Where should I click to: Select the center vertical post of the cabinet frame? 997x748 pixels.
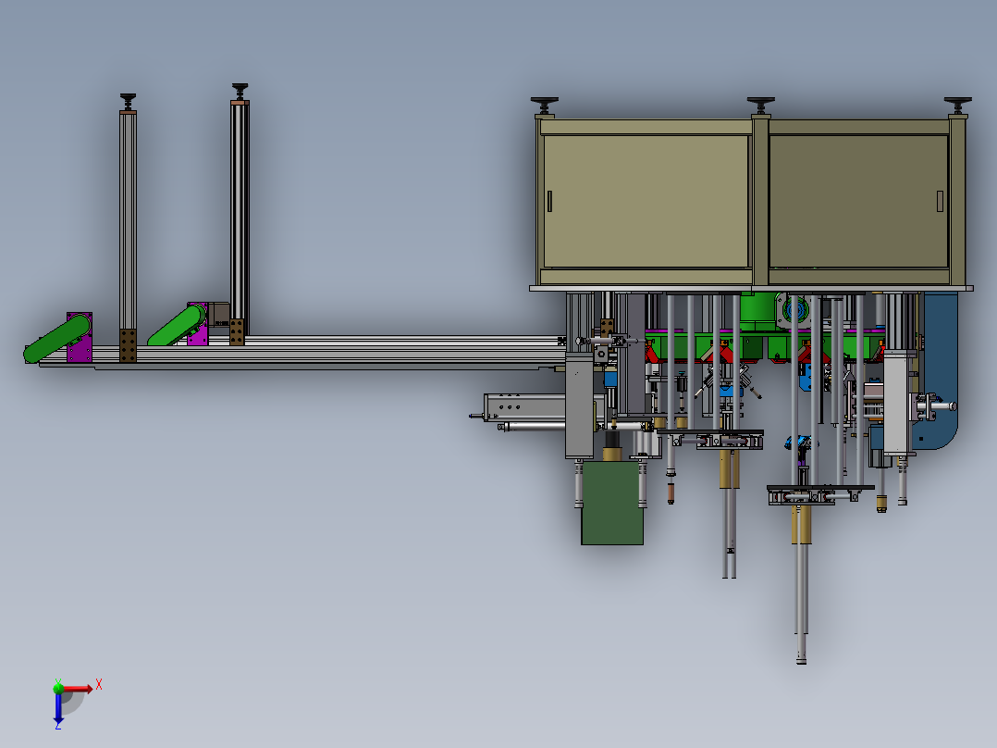pyautogui.click(x=760, y=201)
